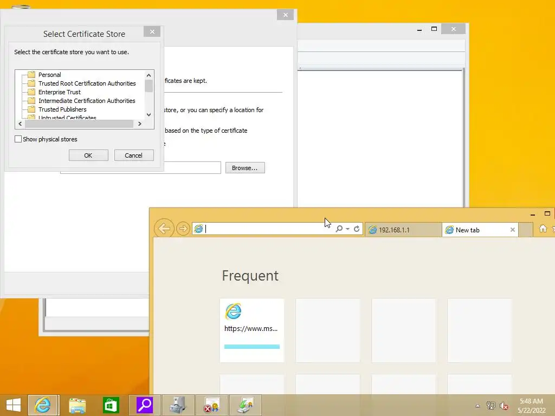Show hidden tray icons arrow
555x416 pixels.
tap(477, 406)
